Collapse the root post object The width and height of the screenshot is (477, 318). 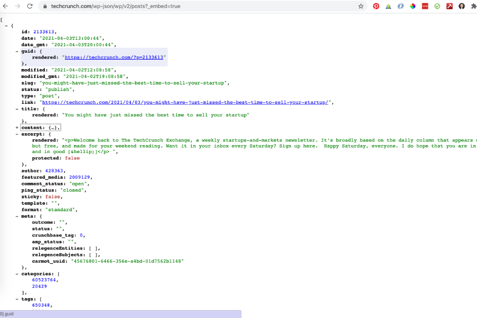coord(6,26)
